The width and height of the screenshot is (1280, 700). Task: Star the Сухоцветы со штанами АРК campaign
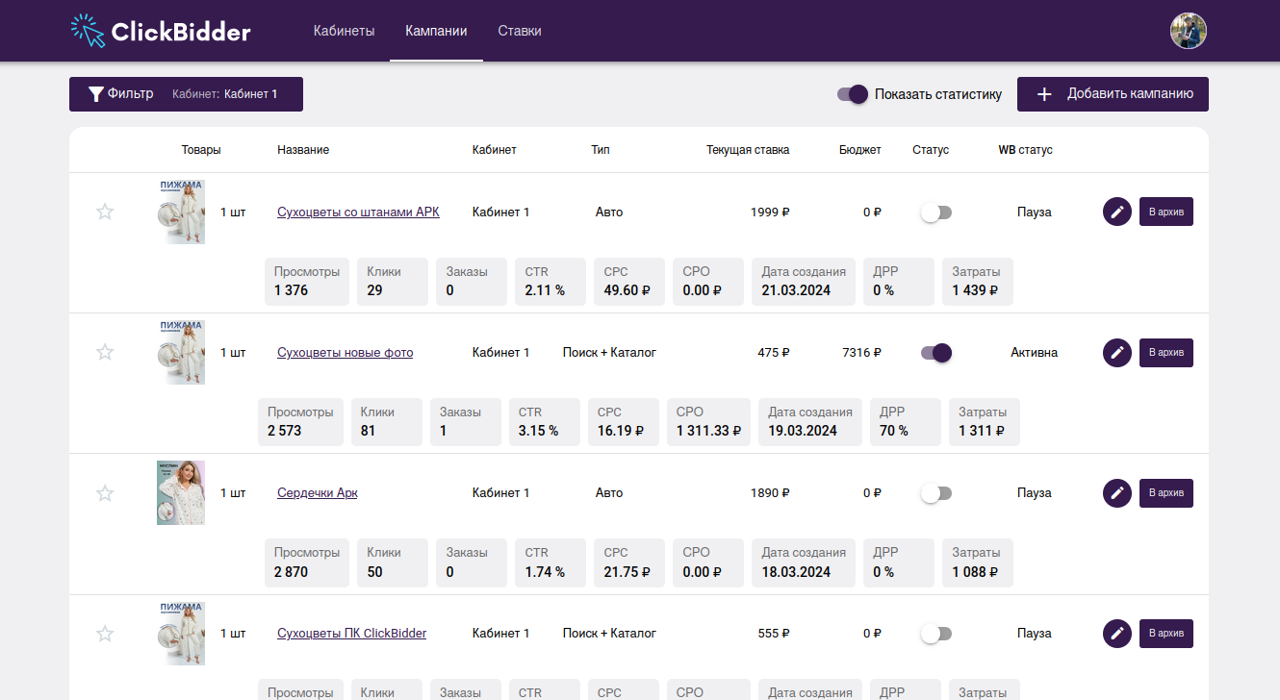click(105, 212)
